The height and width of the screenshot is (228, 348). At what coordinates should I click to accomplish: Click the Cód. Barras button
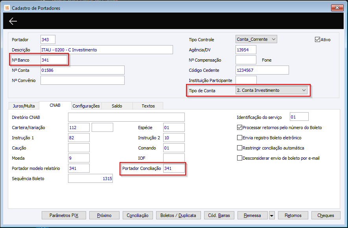click(x=219, y=215)
